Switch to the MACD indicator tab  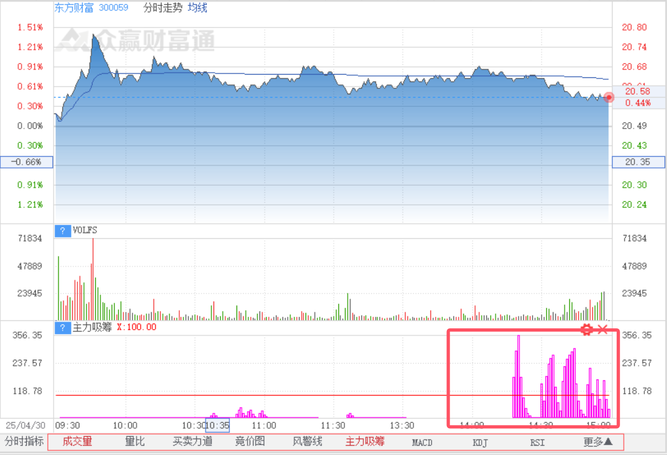pos(422,442)
